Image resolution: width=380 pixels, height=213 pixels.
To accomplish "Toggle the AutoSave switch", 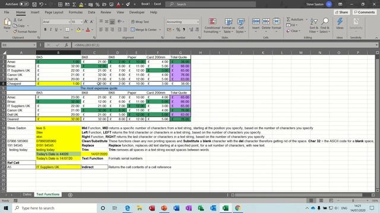I will click(x=24, y=4).
